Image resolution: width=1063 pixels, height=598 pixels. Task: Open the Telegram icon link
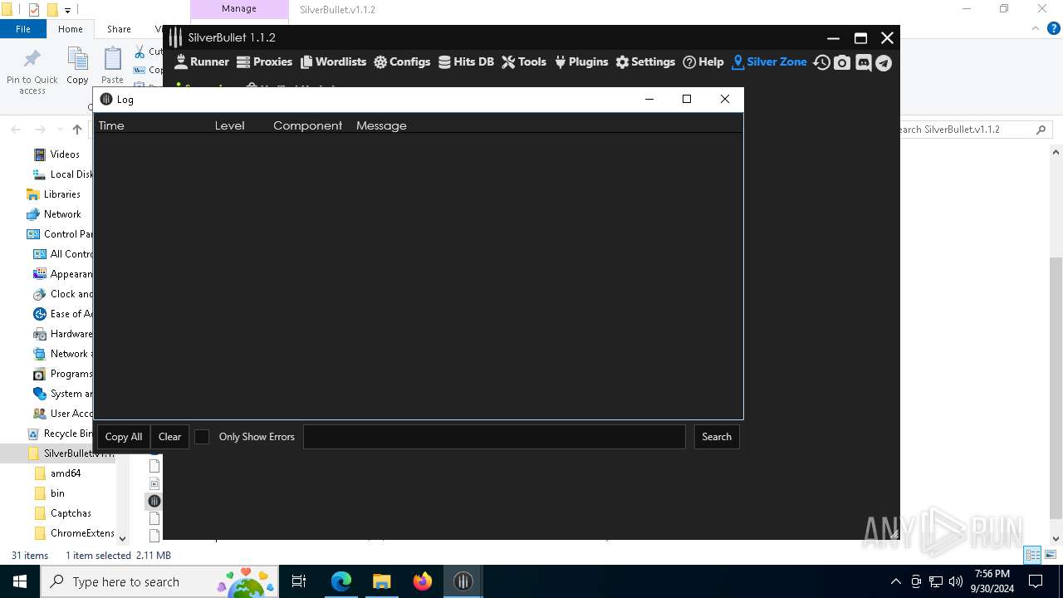(x=884, y=62)
